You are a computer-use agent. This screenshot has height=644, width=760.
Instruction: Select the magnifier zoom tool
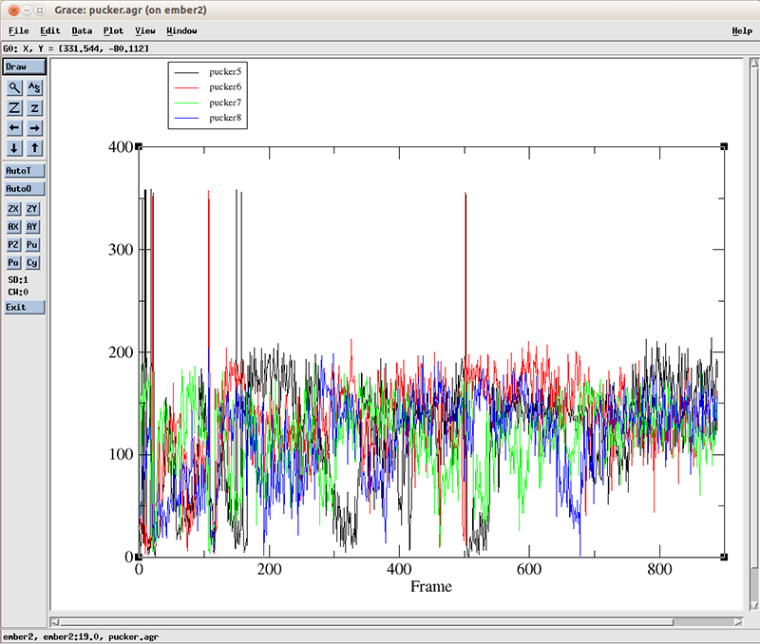click(x=14, y=87)
